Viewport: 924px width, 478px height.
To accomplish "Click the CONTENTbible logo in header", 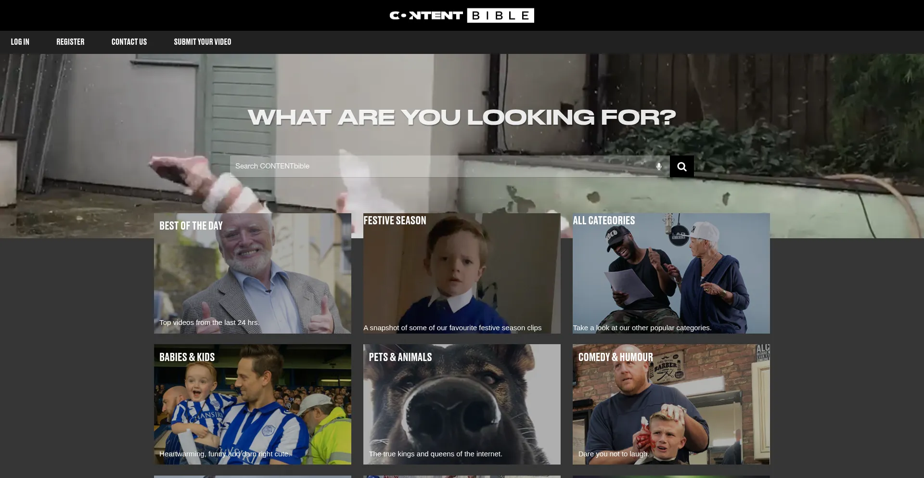I will (462, 15).
